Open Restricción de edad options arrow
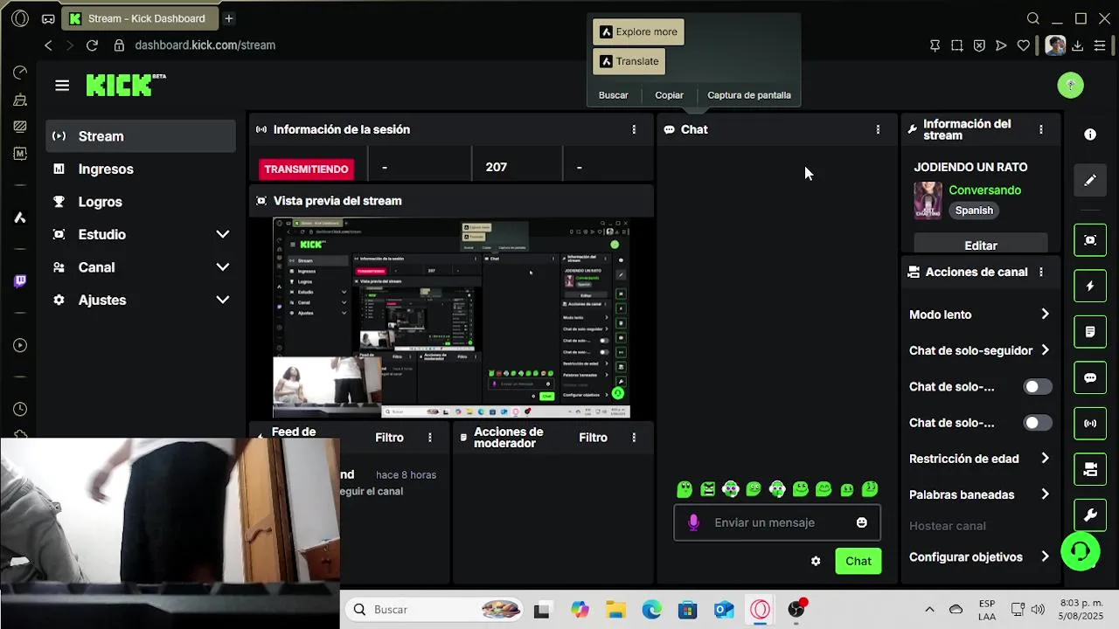 [1045, 459]
